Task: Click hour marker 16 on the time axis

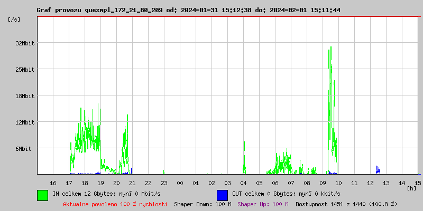Action: click(53, 183)
